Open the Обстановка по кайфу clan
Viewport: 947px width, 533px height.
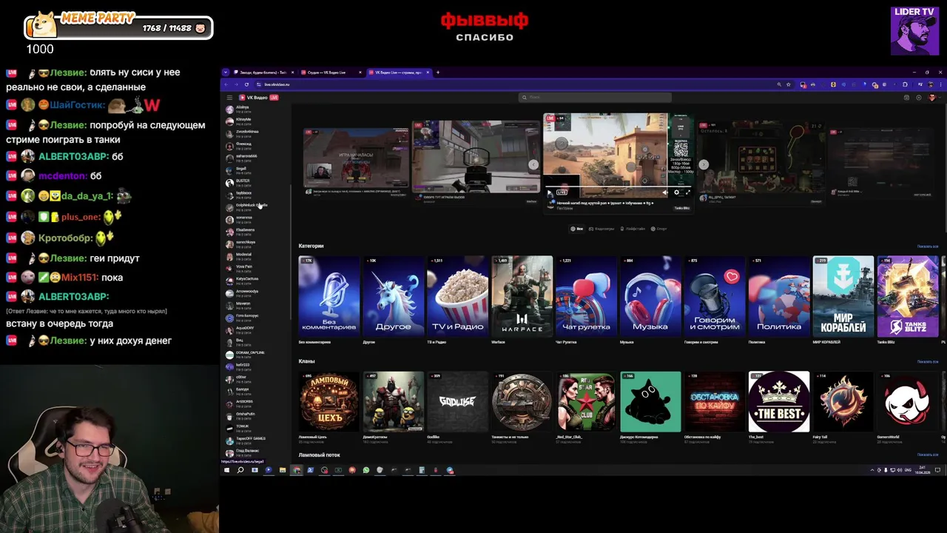715,401
